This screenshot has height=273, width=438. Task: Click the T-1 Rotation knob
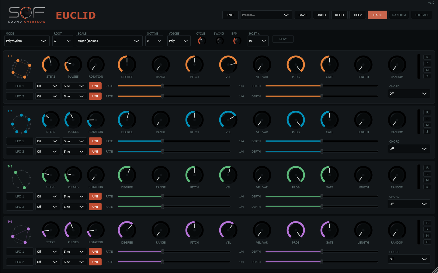pos(96,64)
